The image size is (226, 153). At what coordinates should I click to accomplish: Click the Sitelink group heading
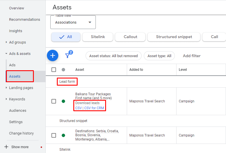65,150
